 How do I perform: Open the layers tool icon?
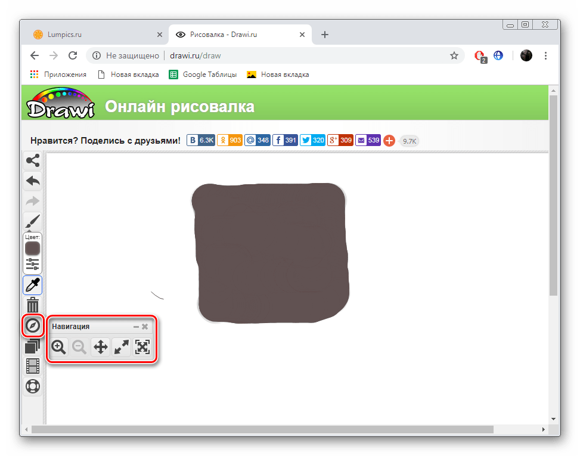(x=32, y=346)
